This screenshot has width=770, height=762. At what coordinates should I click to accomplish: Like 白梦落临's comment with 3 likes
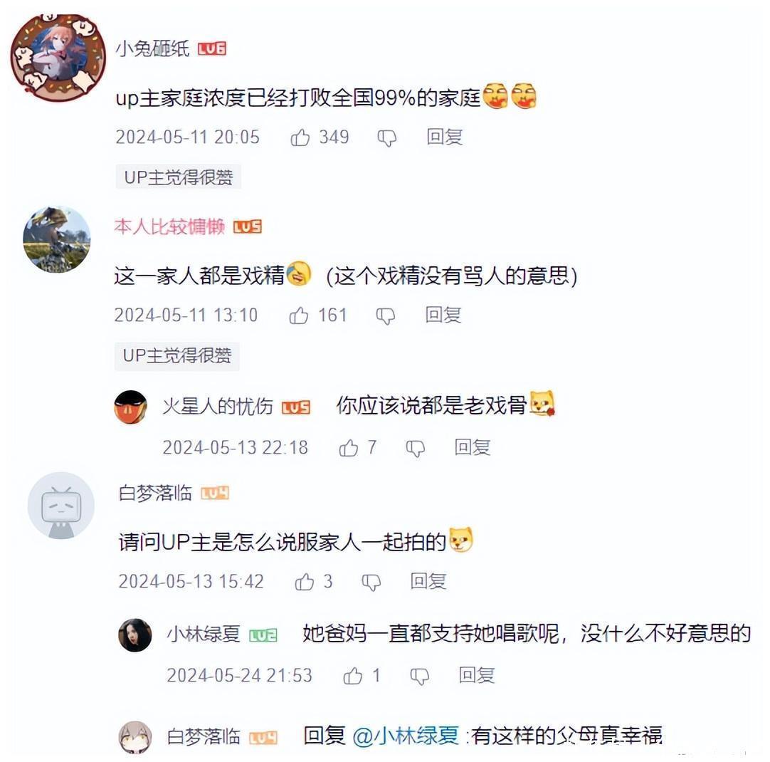(305, 582)
